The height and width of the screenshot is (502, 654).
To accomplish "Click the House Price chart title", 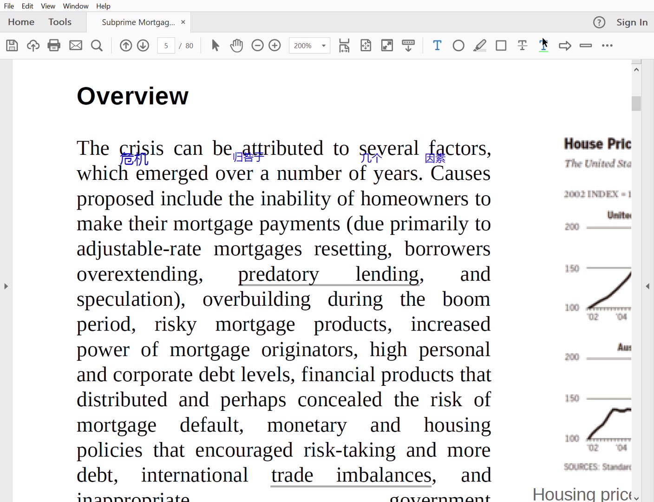I will coord(597,144).
